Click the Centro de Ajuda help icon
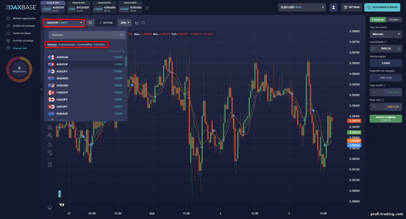 (8, 33)
